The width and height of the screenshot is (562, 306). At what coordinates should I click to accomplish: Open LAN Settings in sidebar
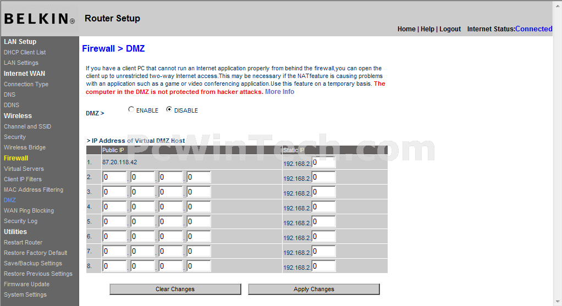coord(21,63)
